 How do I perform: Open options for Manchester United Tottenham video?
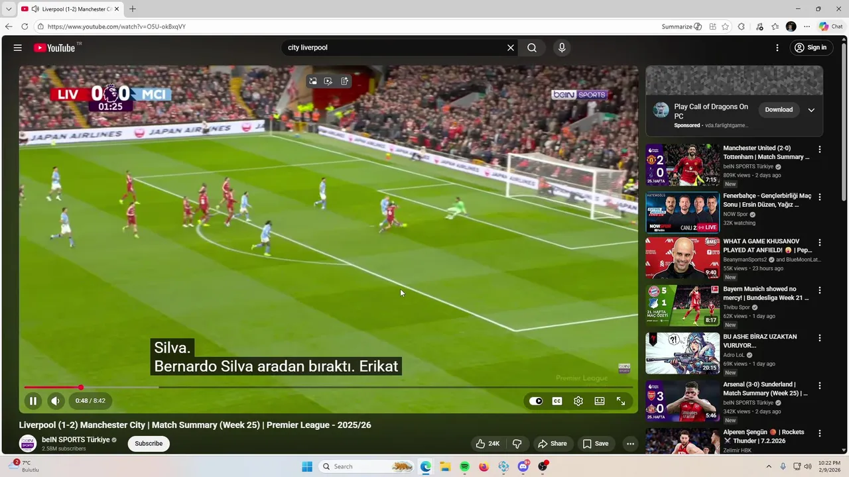pyautogui.click(x=820, y=150)
